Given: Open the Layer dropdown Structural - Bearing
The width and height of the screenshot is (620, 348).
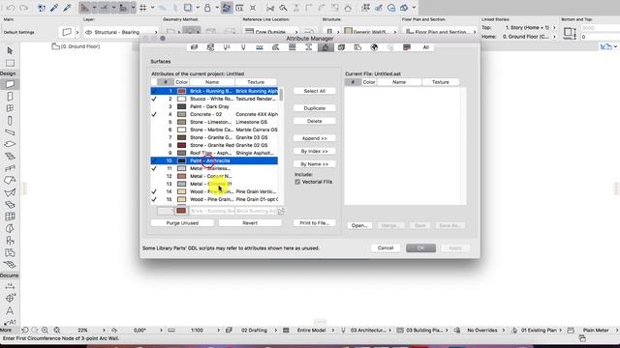Looking at the screenshot, I should coord(120,32).
